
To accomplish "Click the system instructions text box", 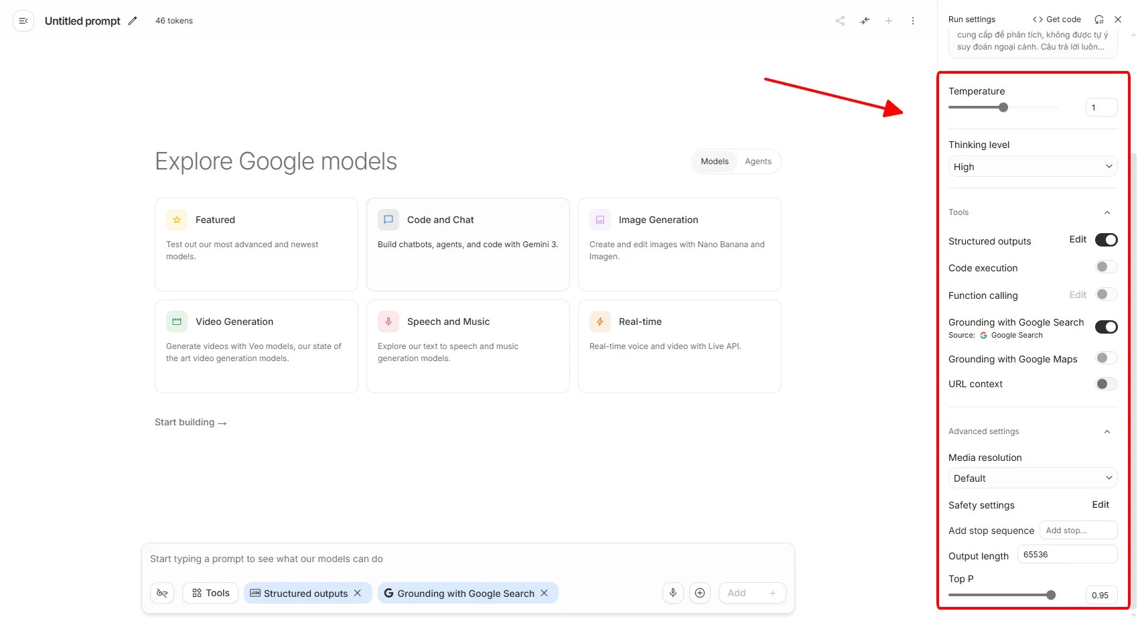I will click(x=1033, y=42).
